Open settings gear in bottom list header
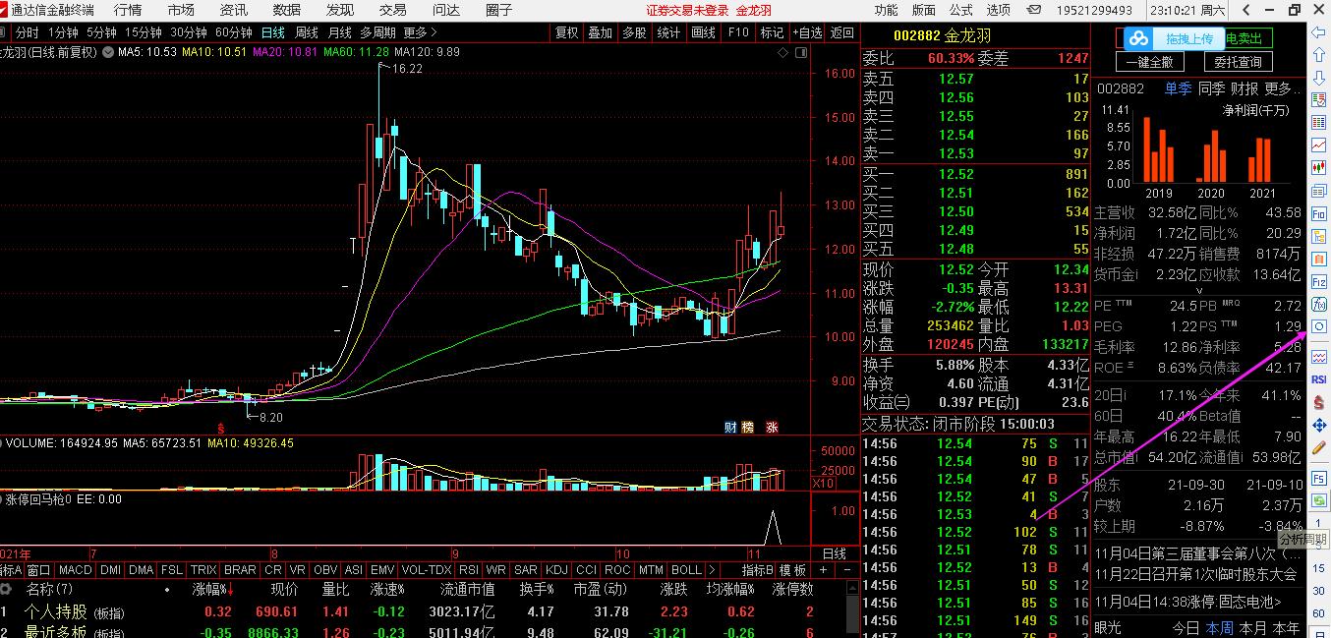1331x638 pixels. [7, 589]
